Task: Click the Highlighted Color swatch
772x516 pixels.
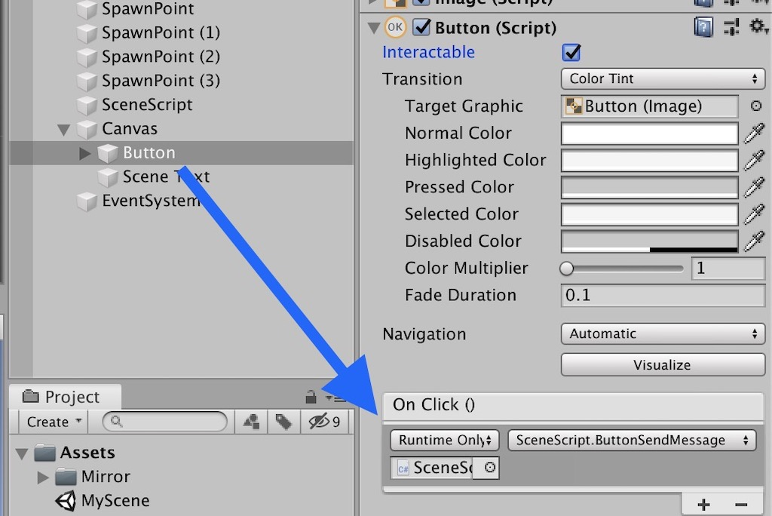Action: pos(649,161)
